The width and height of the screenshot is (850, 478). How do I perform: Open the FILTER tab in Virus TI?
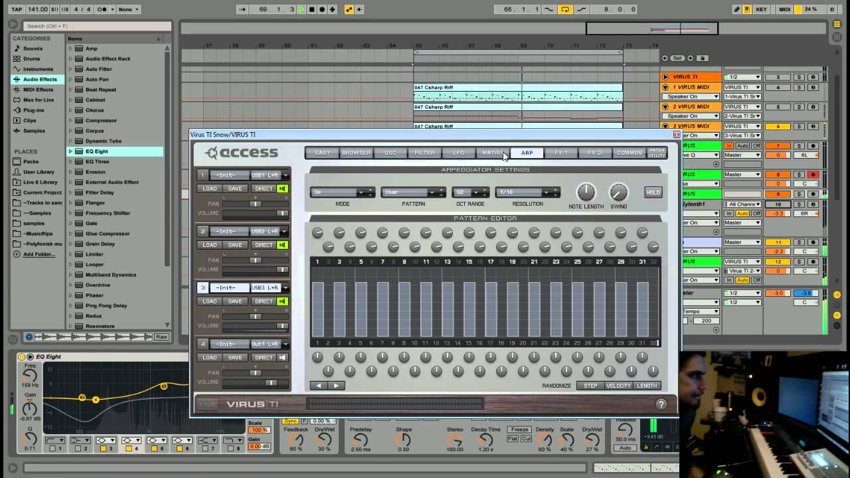(424, 153)
